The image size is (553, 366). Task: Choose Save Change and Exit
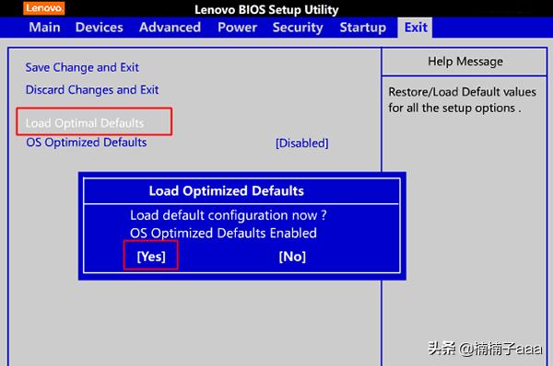click(82, 67)
